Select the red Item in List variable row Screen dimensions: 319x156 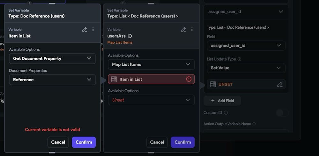click(147, 79)
